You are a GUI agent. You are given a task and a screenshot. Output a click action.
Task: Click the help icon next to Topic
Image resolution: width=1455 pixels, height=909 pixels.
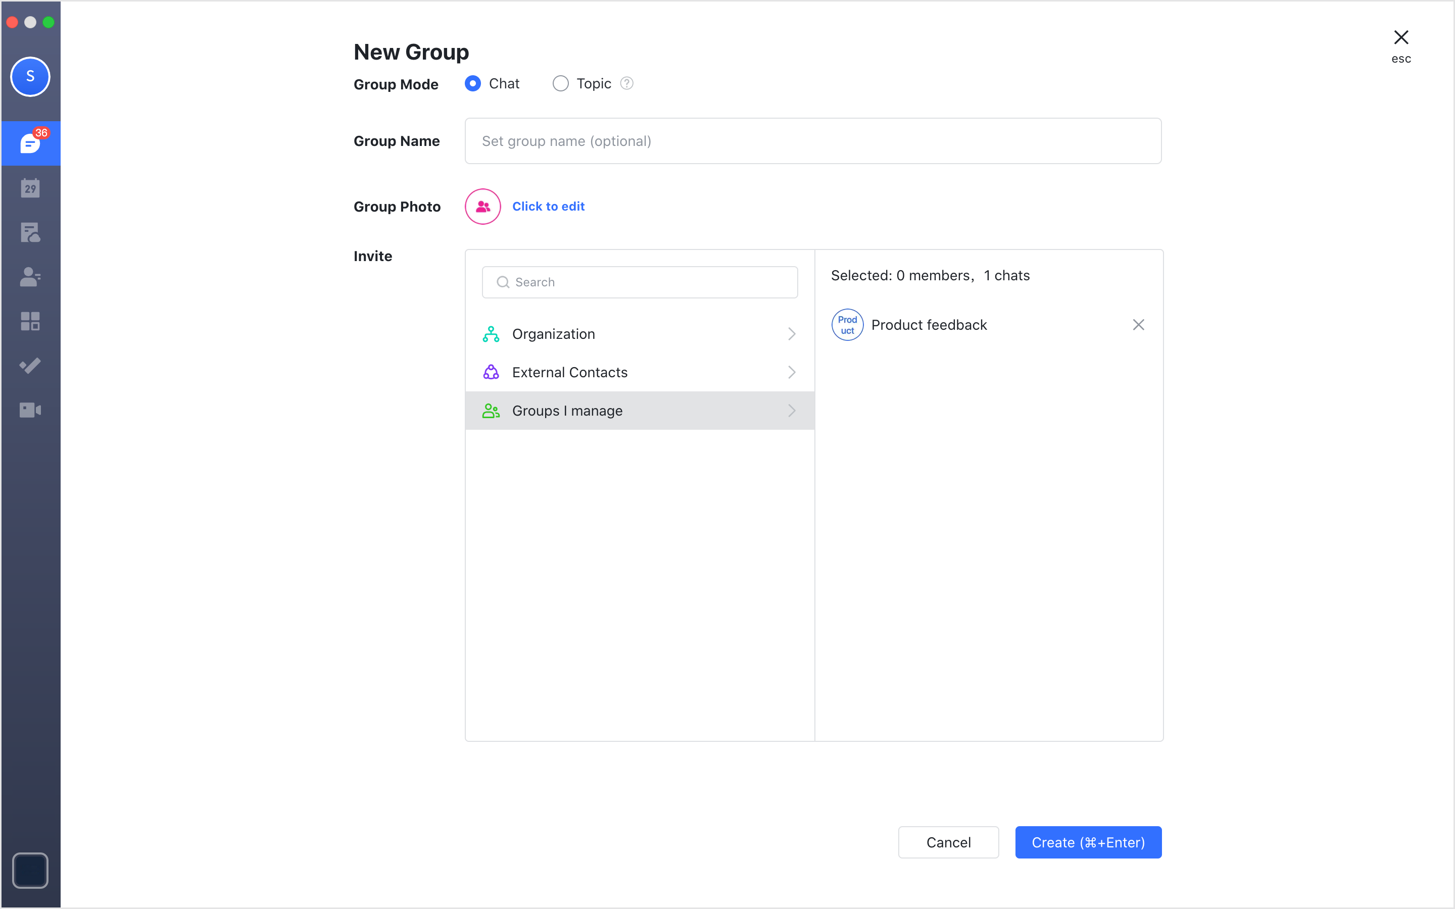[626, 83]
